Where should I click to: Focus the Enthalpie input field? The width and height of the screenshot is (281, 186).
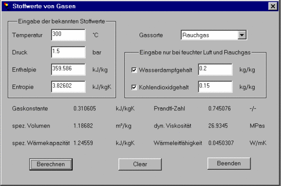[68, 69]
